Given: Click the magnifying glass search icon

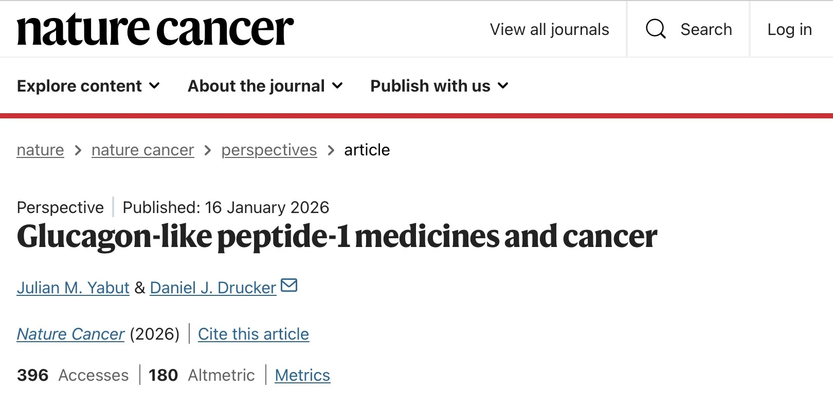Looking at the screenshot, I should click(656, 29).
